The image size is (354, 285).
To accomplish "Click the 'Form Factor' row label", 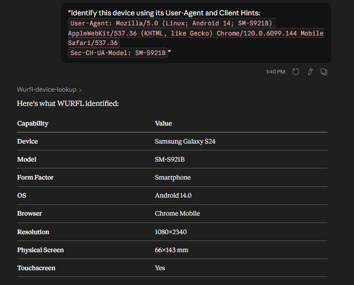I will 35,177.
